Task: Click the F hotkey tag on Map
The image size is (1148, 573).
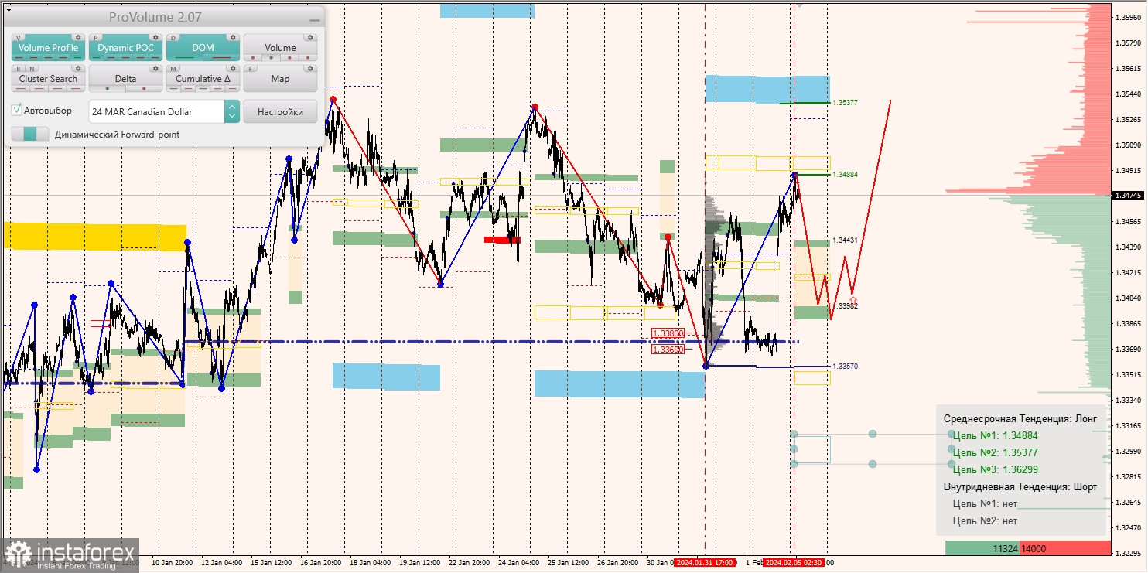Action: tap(251, 68)
